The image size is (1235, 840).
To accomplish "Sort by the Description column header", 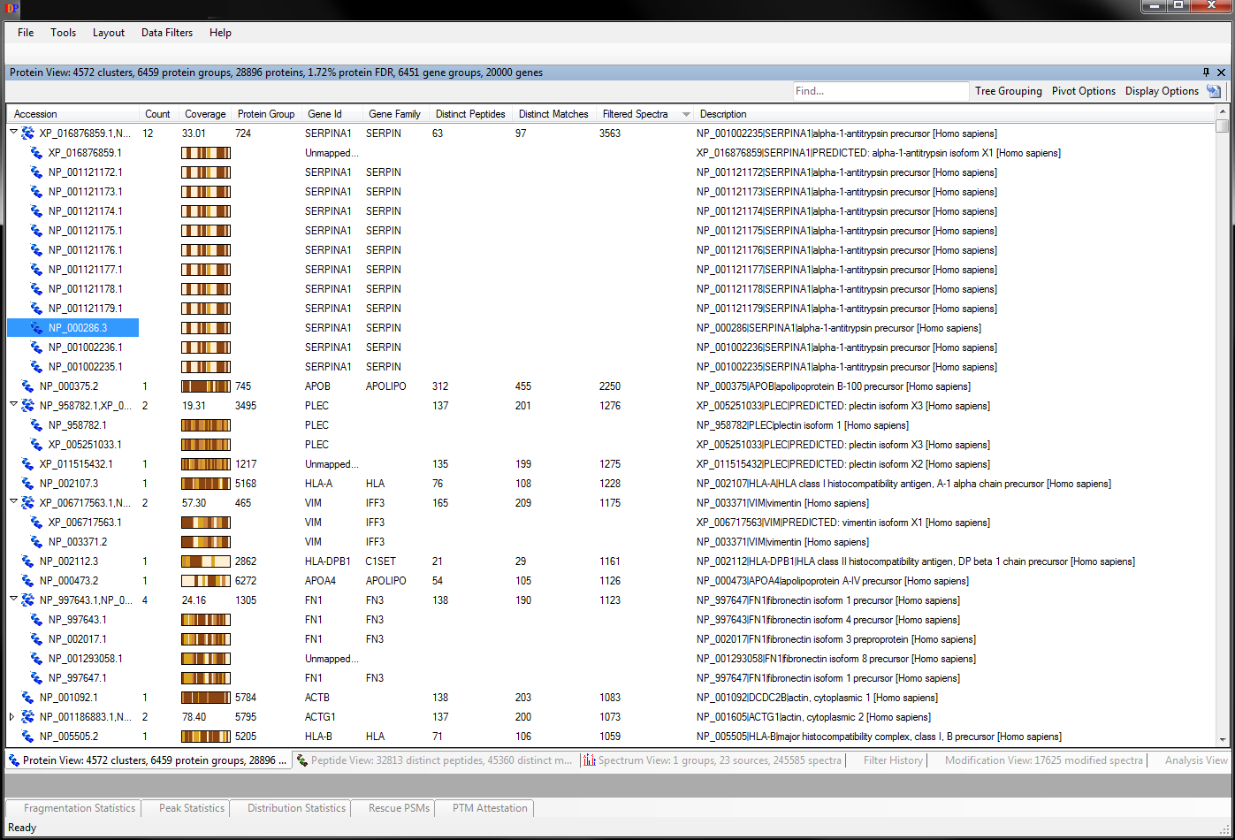I will pyautogui.click(x=955, y=114).
